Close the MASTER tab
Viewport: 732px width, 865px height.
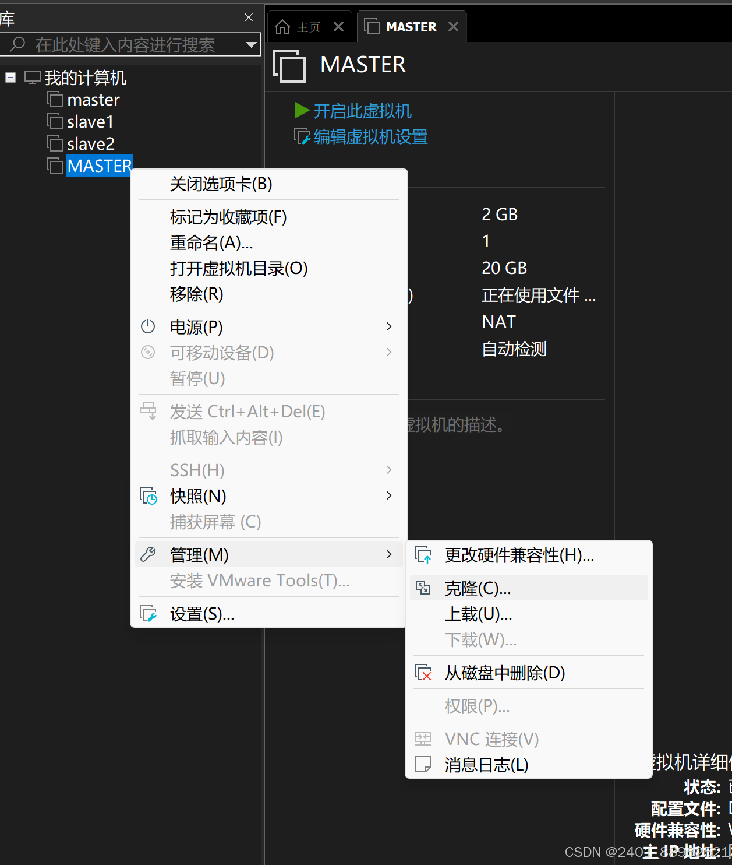coord(453,27)
